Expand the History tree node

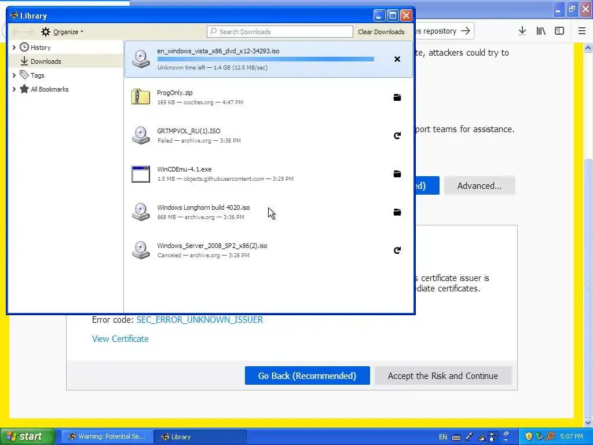(14, 48)
